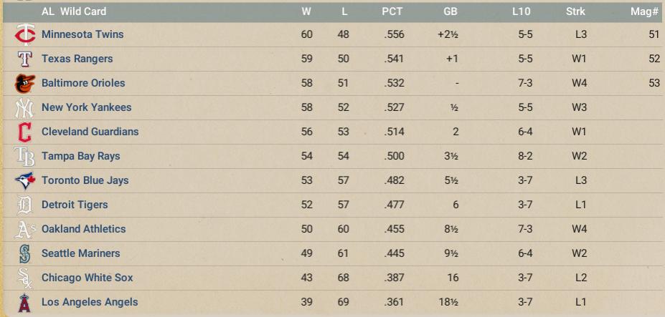This screenshot has width=665, height=317.
Task: Click the Seattle Mariners logo icon
Action: 24,253
